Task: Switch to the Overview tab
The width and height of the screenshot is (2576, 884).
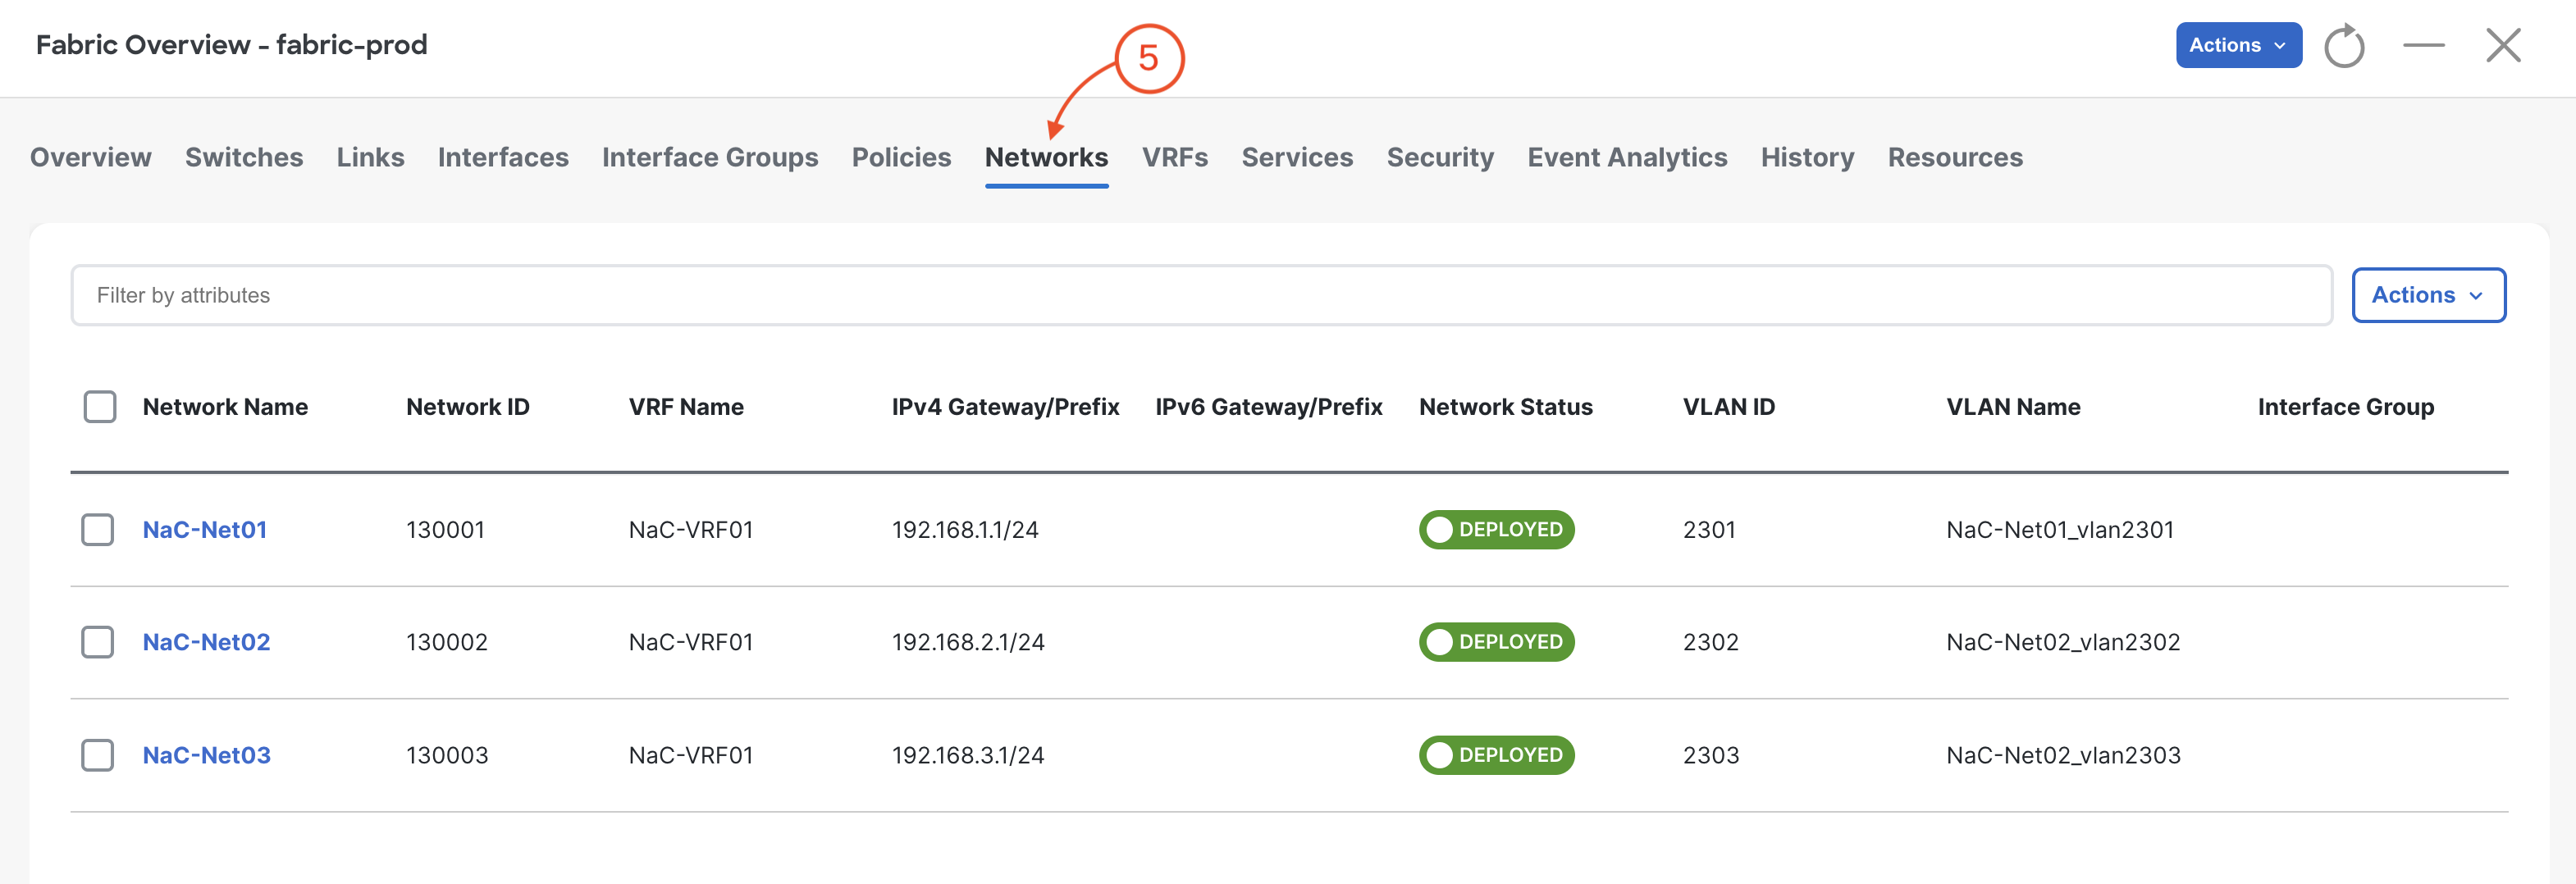Action: (91, 157)
